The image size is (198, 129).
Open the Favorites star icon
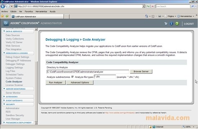[x=3, y=16]
